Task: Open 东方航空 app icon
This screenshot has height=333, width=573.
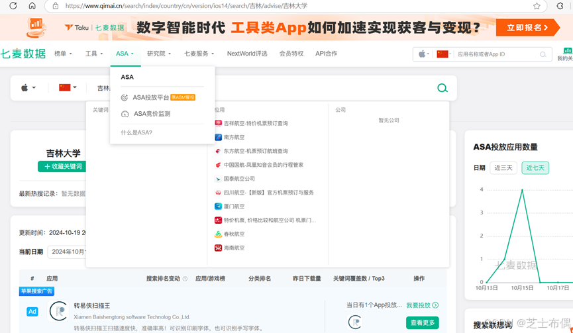Action: (218, 151)
